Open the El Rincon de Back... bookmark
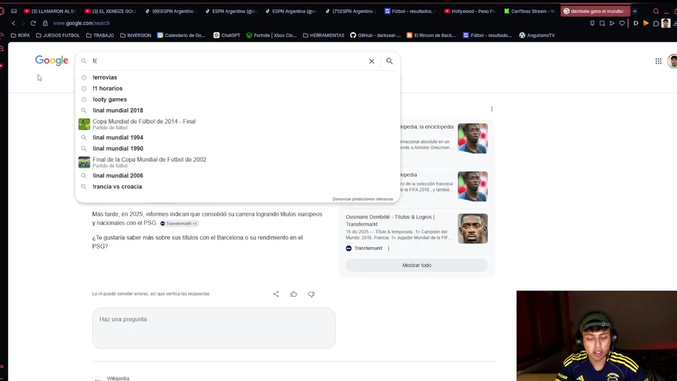The height and width of the screenshot is (381, 677). (431, 35)
